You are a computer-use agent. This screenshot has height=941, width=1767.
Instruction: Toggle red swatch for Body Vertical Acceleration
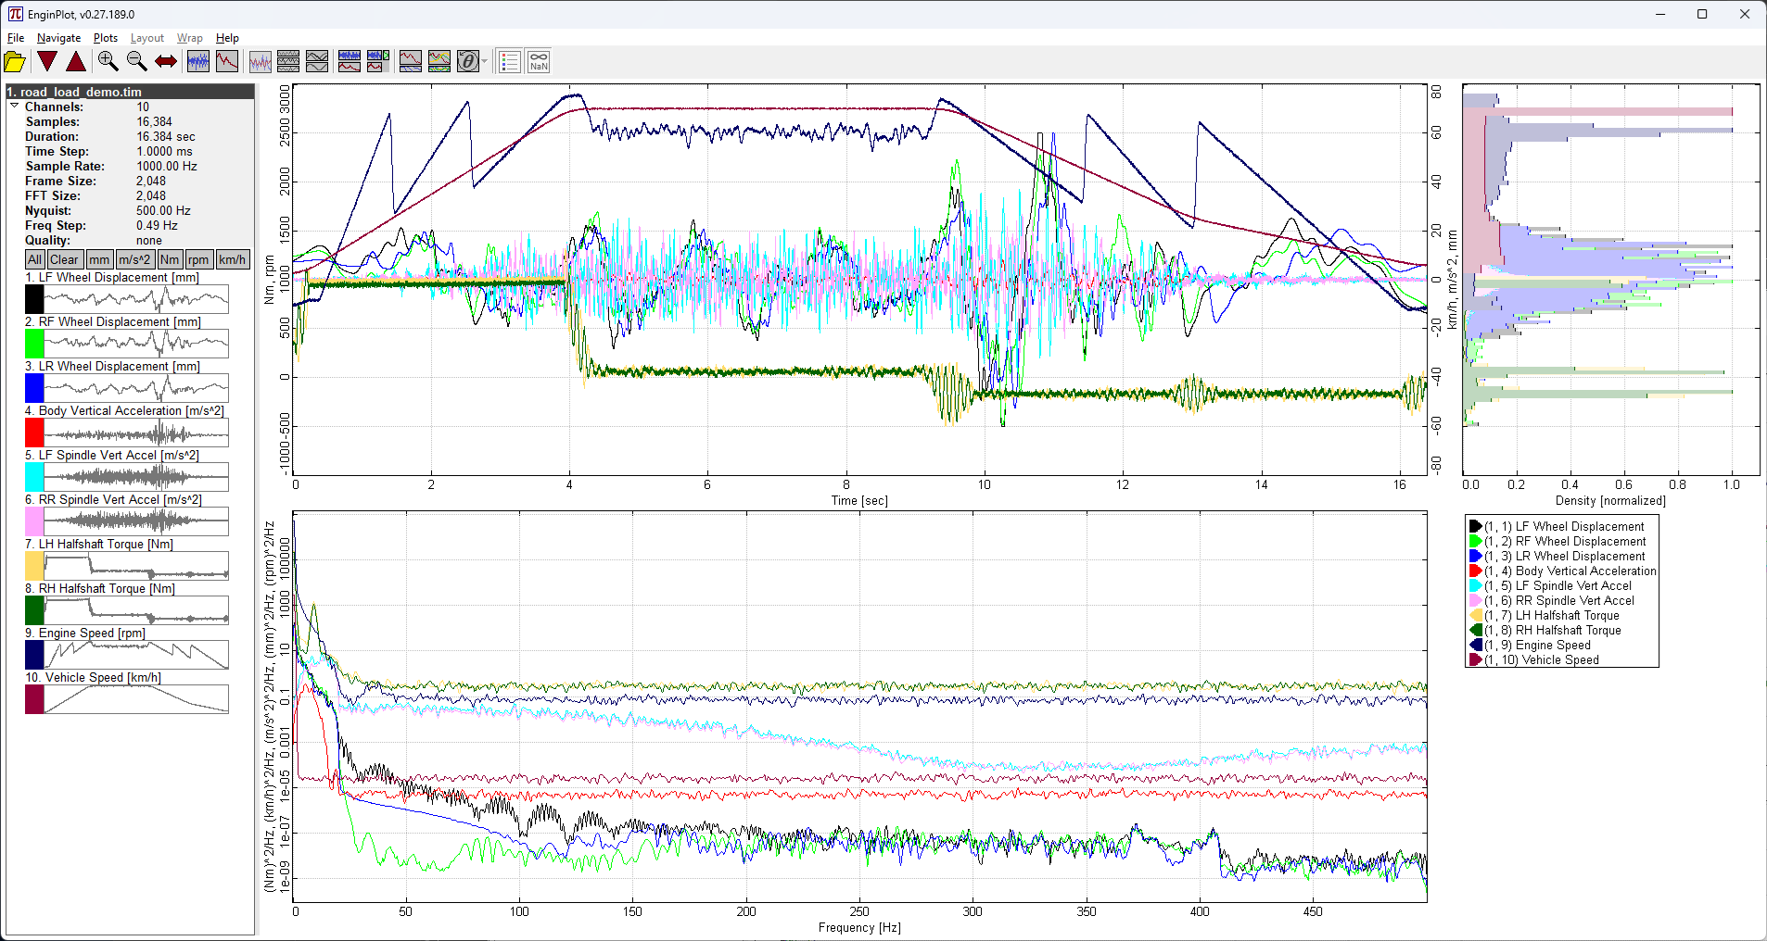coord(34,433)
